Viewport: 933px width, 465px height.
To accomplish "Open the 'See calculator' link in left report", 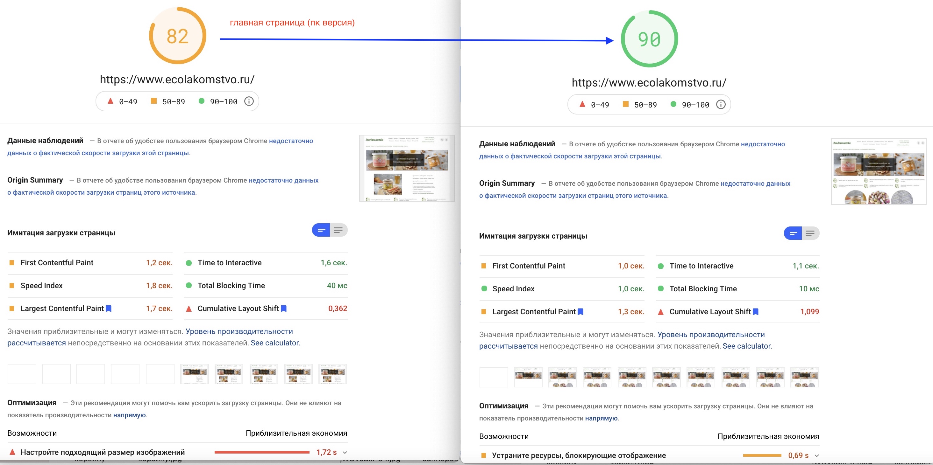I will tap(274, 343).
